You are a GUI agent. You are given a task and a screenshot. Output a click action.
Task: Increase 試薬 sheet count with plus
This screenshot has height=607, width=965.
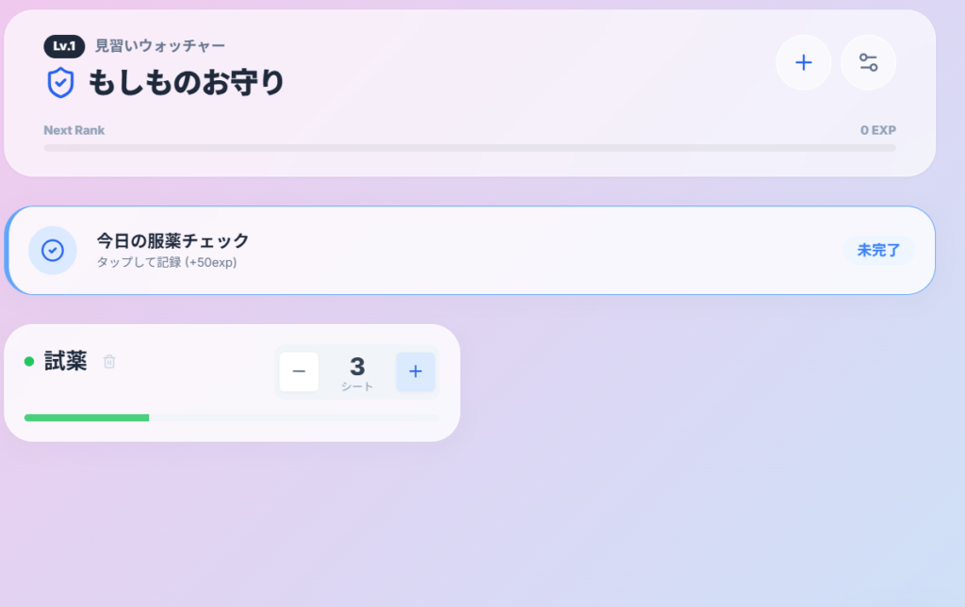point(416,371)
